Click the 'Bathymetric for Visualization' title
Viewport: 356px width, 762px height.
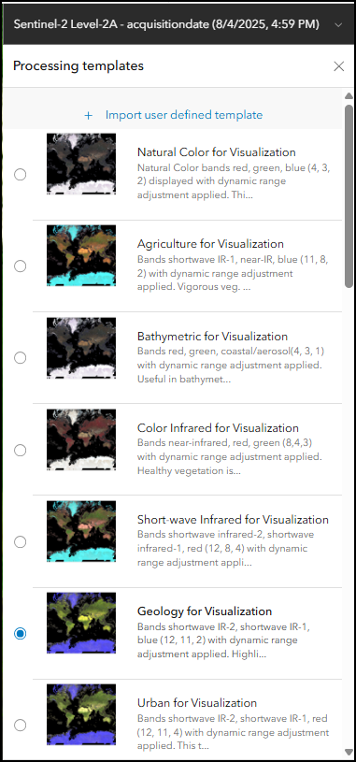[213, 337]
